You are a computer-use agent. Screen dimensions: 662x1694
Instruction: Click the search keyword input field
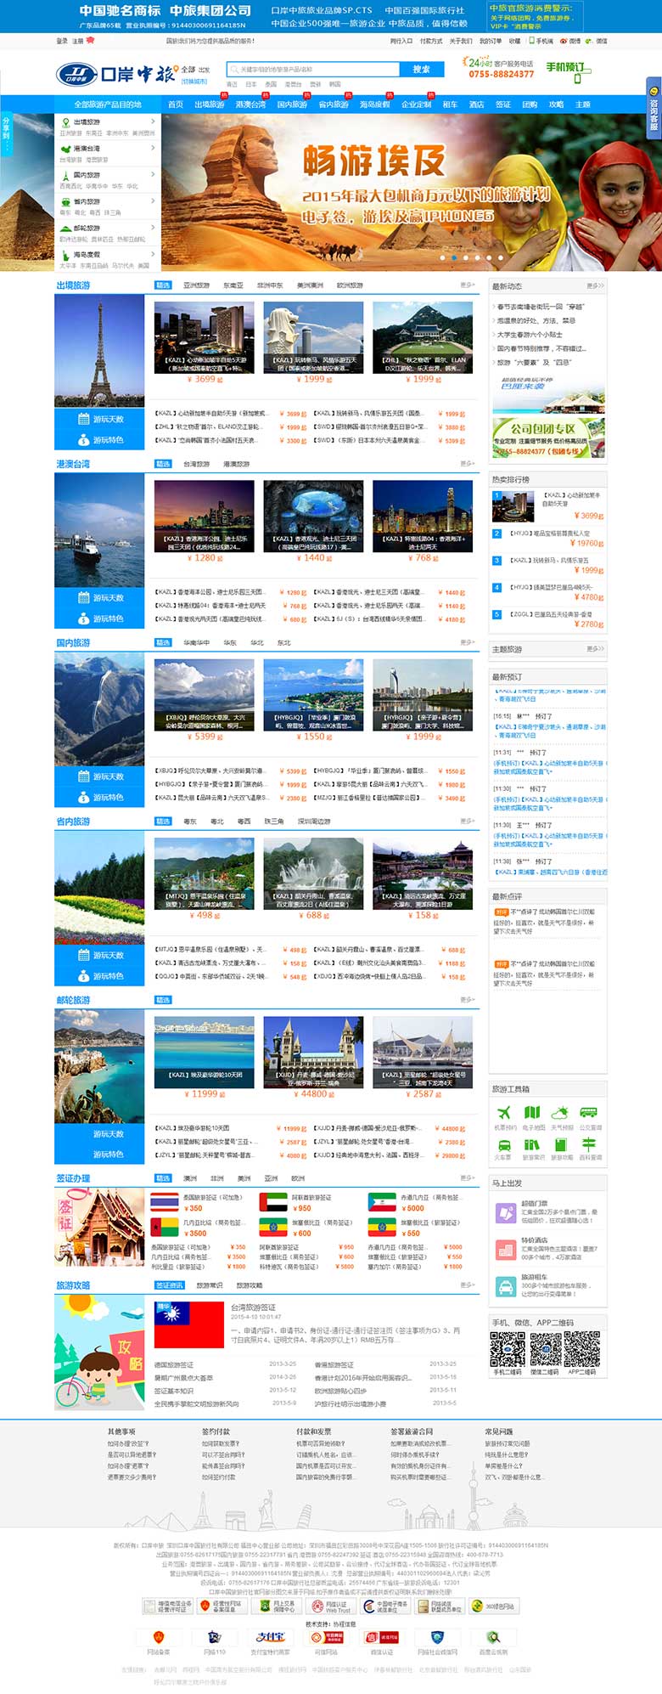(x=314, y=70)
